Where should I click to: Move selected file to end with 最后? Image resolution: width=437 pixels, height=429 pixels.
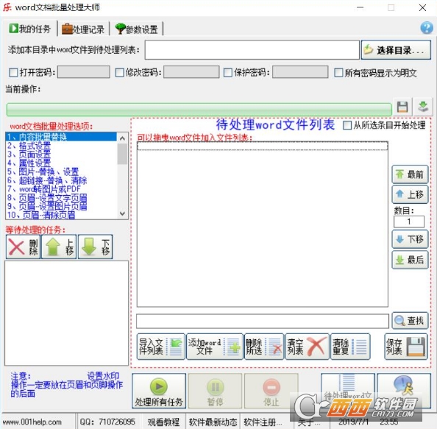point(410,260)
